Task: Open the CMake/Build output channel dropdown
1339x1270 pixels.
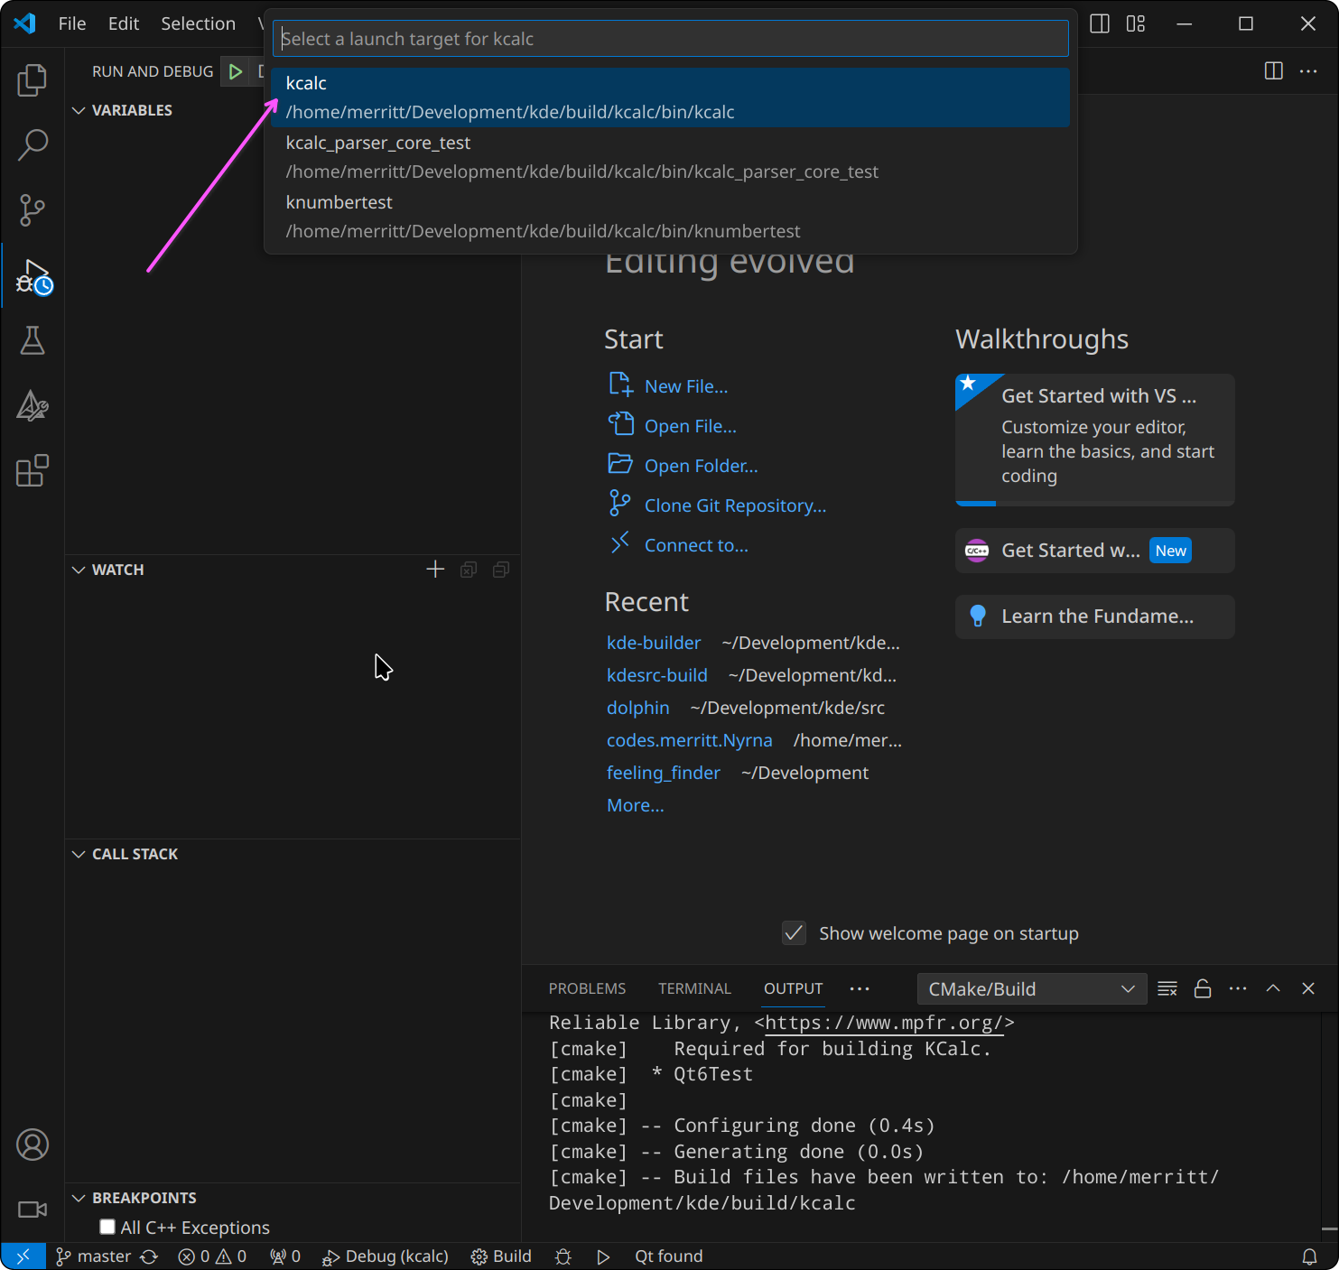Action: coord(1032,988)
